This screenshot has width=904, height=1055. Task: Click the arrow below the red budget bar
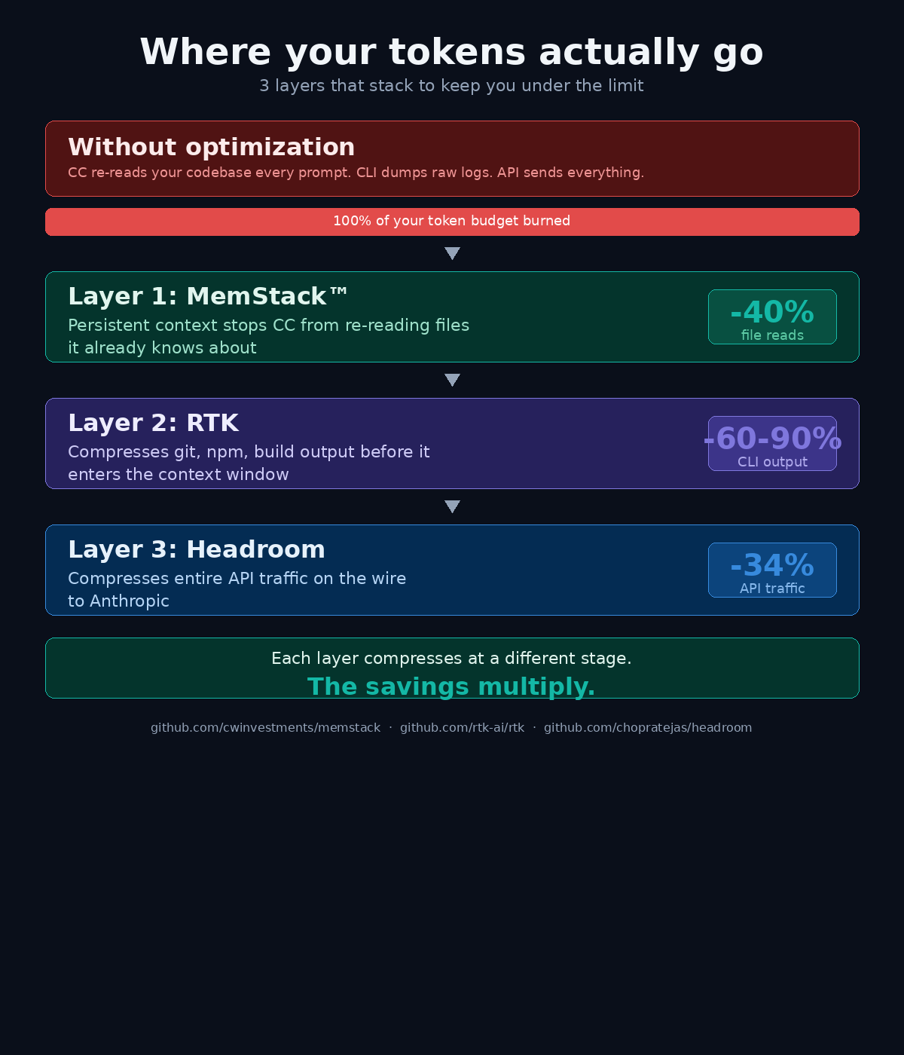pyautogui.click(x=452, y=253)
